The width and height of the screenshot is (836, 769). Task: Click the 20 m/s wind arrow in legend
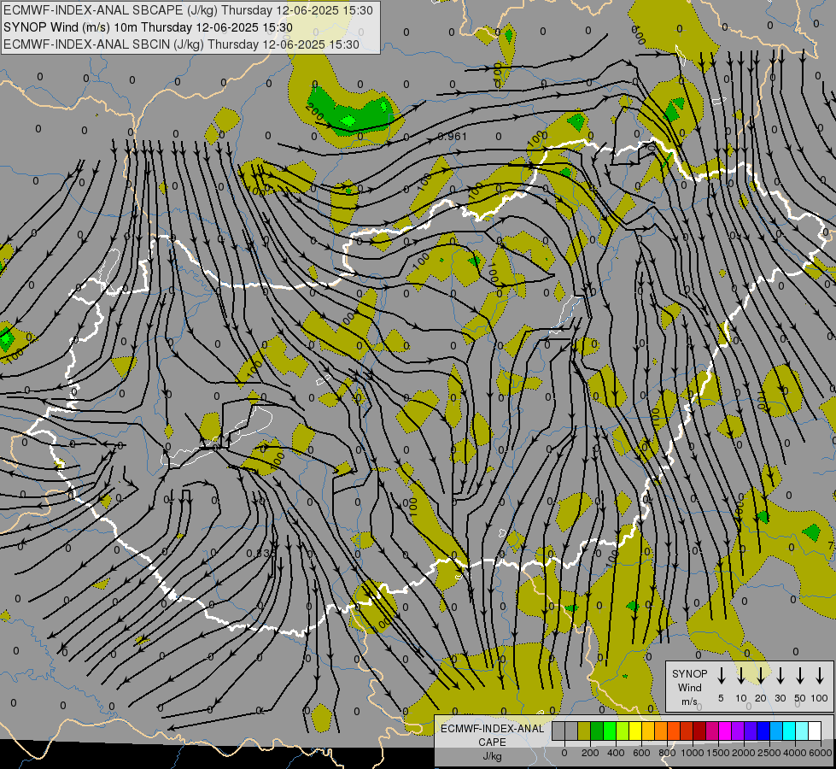click(760, 676)
